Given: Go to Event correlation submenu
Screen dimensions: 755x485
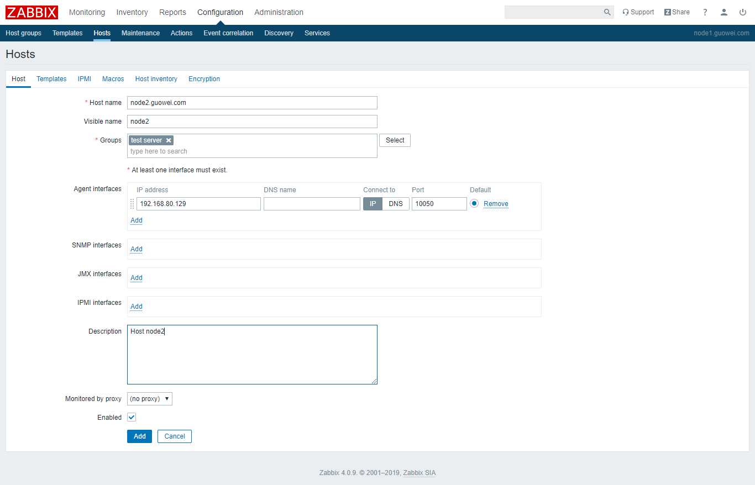Looking at the screenshot, I should point(228,33).
